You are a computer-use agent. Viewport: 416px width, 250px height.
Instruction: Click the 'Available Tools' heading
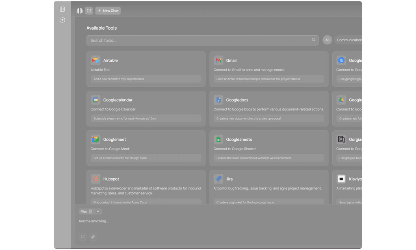pyautogui.click(x=102, y=28)
